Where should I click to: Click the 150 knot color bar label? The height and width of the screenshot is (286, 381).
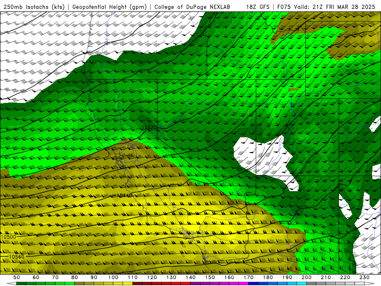coord(210,277)
